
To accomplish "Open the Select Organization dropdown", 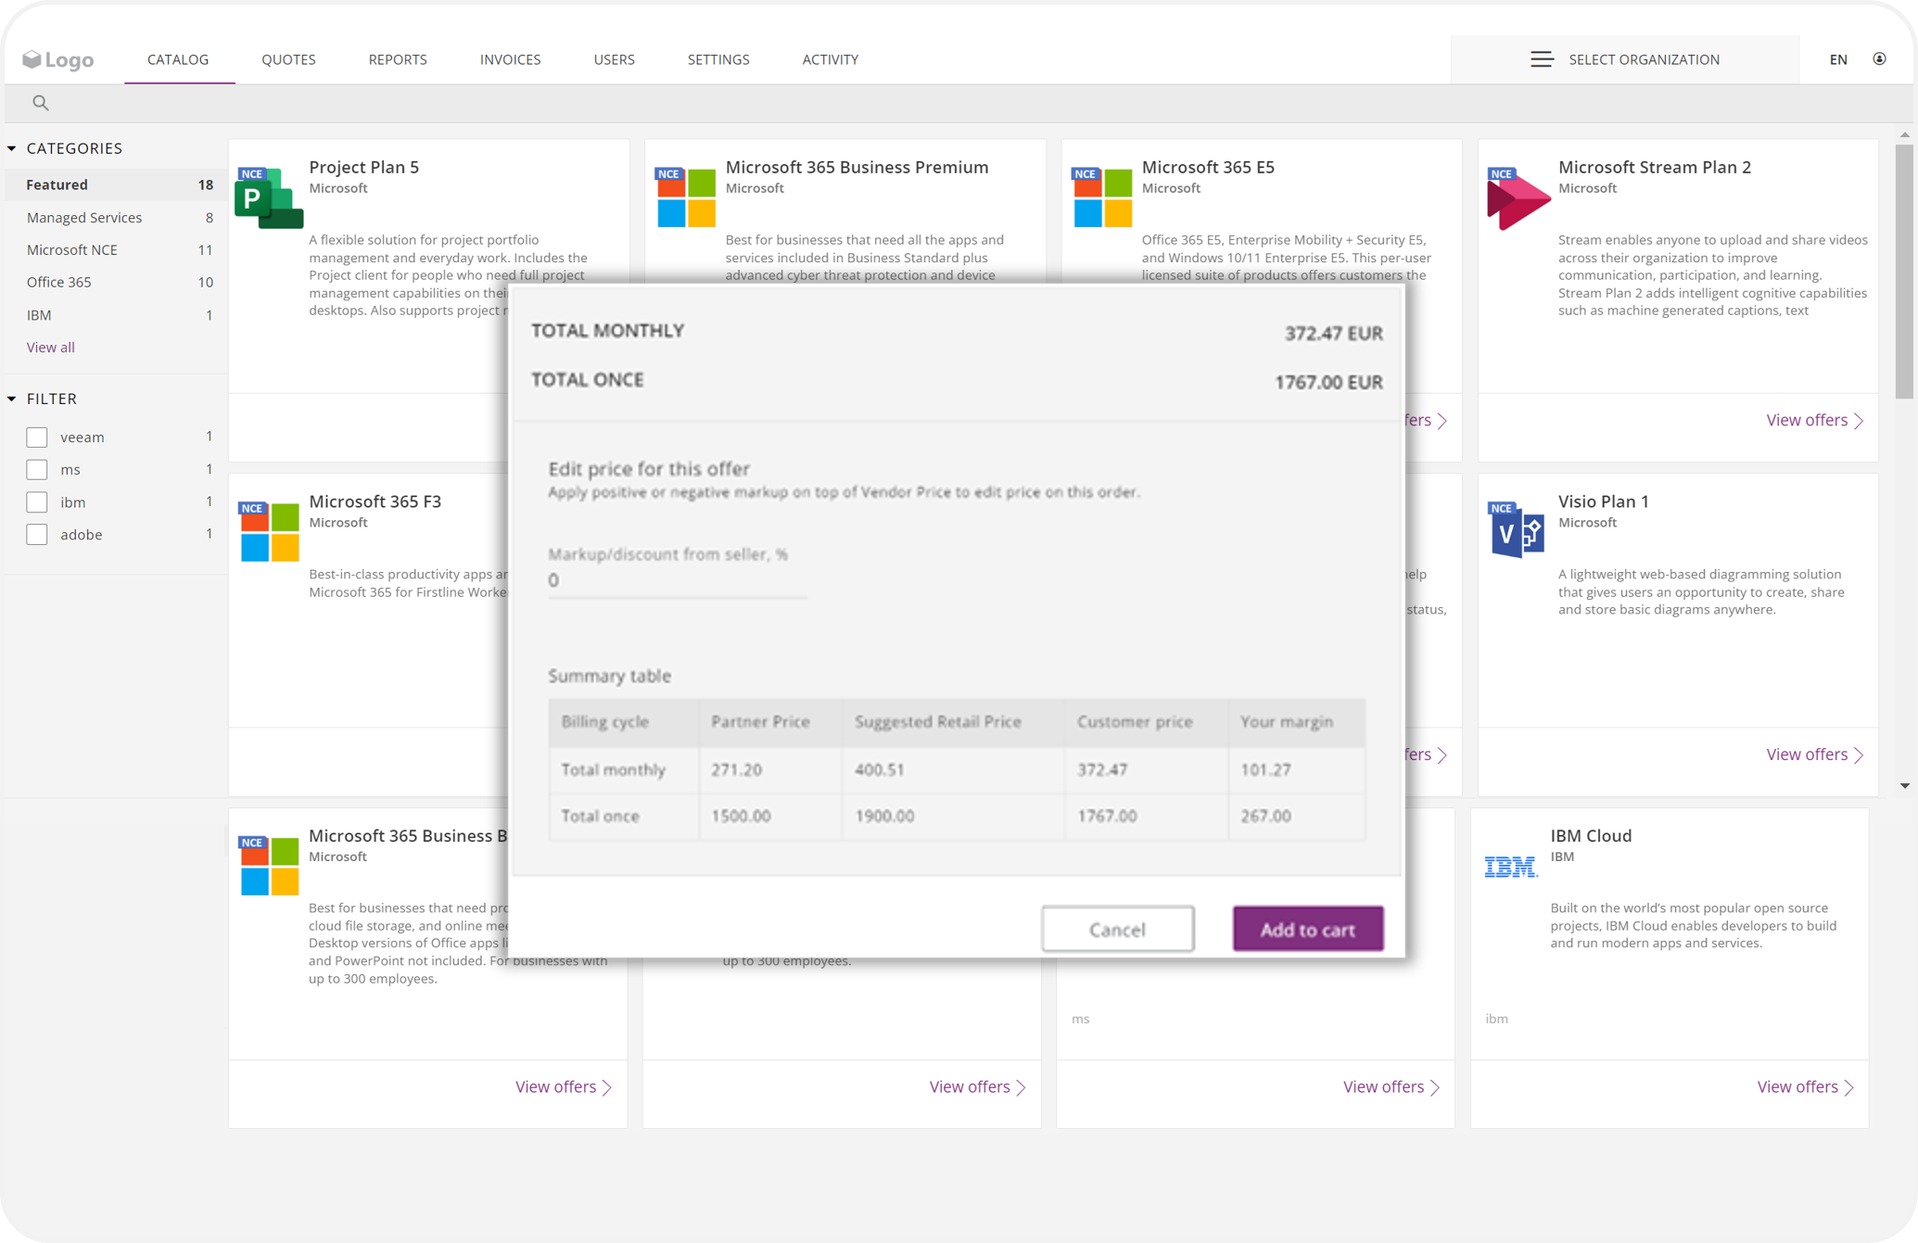I will pos(1625,59).
